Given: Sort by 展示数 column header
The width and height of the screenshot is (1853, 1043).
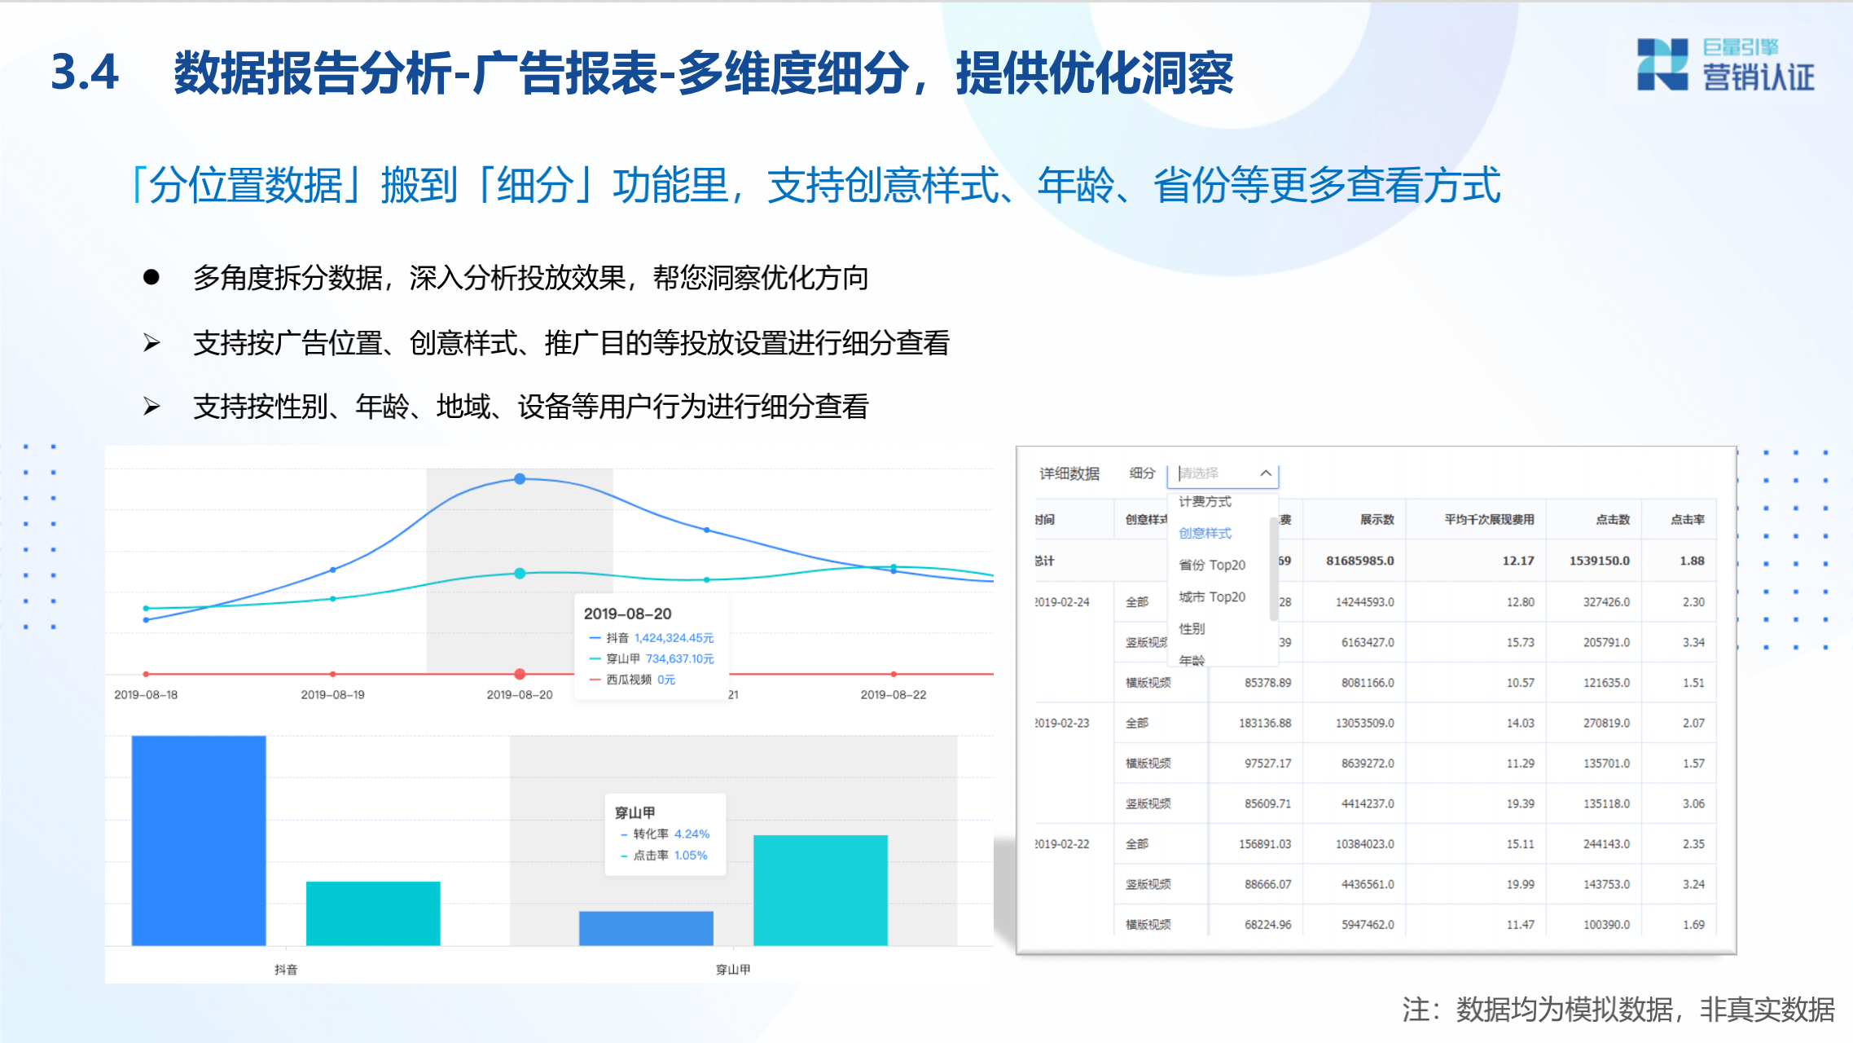Looking at the screenshot, I should pyautogui.click(x=1377, y=519).
